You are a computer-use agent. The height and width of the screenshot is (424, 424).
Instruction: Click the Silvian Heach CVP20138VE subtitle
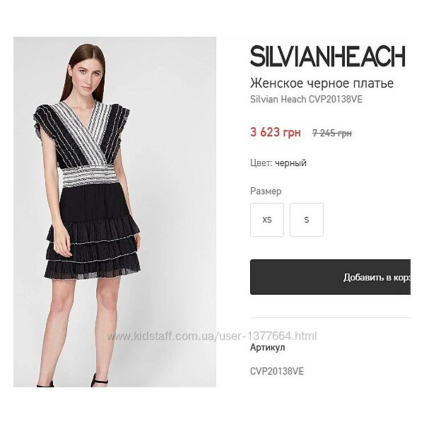(x=306, y=99)
